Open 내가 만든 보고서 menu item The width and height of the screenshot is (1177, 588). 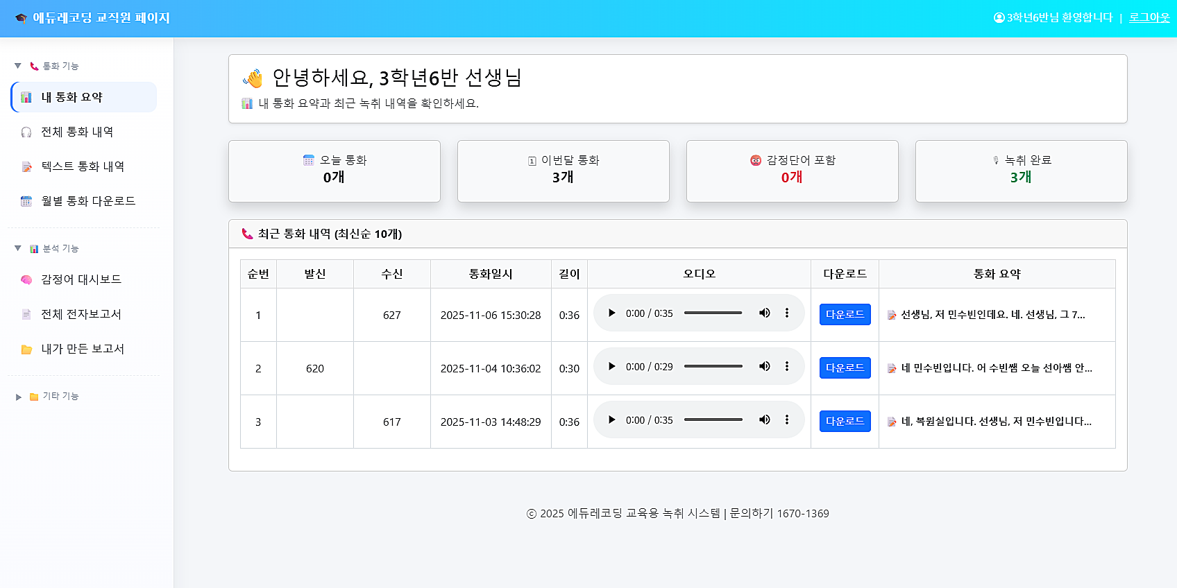point(84,349)
